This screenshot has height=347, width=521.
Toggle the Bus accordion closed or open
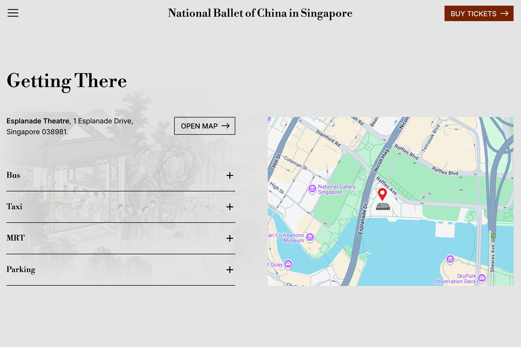click(230, 175)
